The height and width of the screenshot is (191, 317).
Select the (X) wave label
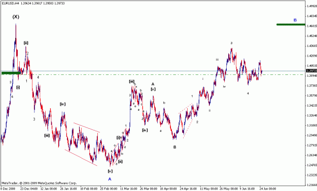click(16, 17)
